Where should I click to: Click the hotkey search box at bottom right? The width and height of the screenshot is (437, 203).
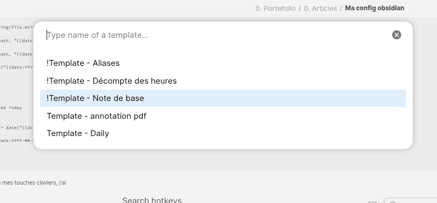click(x=410, y=200)
